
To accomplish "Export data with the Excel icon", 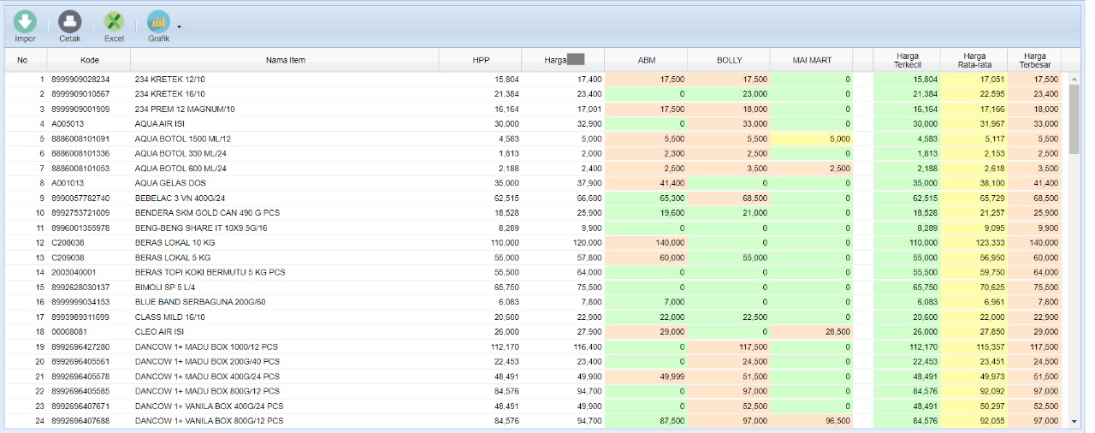I will pos(114,22).
